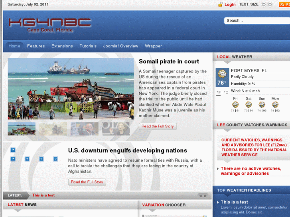Screen dimensions: 290x217
Task: Click the Saturday, July 02, 2011 date
Action: (x=28, y=4)
